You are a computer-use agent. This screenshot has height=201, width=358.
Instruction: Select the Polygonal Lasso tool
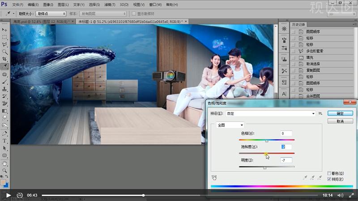point(4,44)
